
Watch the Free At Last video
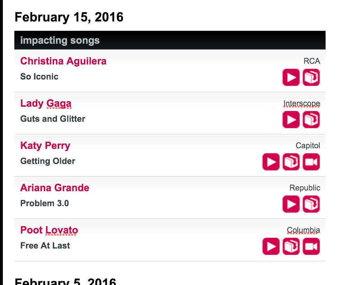point(311,246)
